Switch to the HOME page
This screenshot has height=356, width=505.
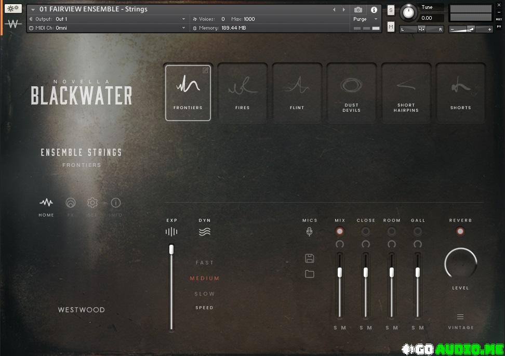[46, 207]
